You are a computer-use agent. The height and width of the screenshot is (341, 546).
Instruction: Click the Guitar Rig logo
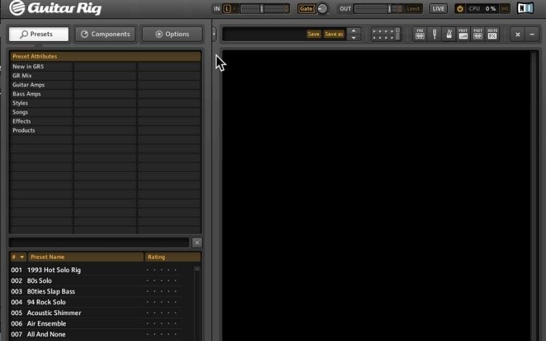click(x=55, y=8)
